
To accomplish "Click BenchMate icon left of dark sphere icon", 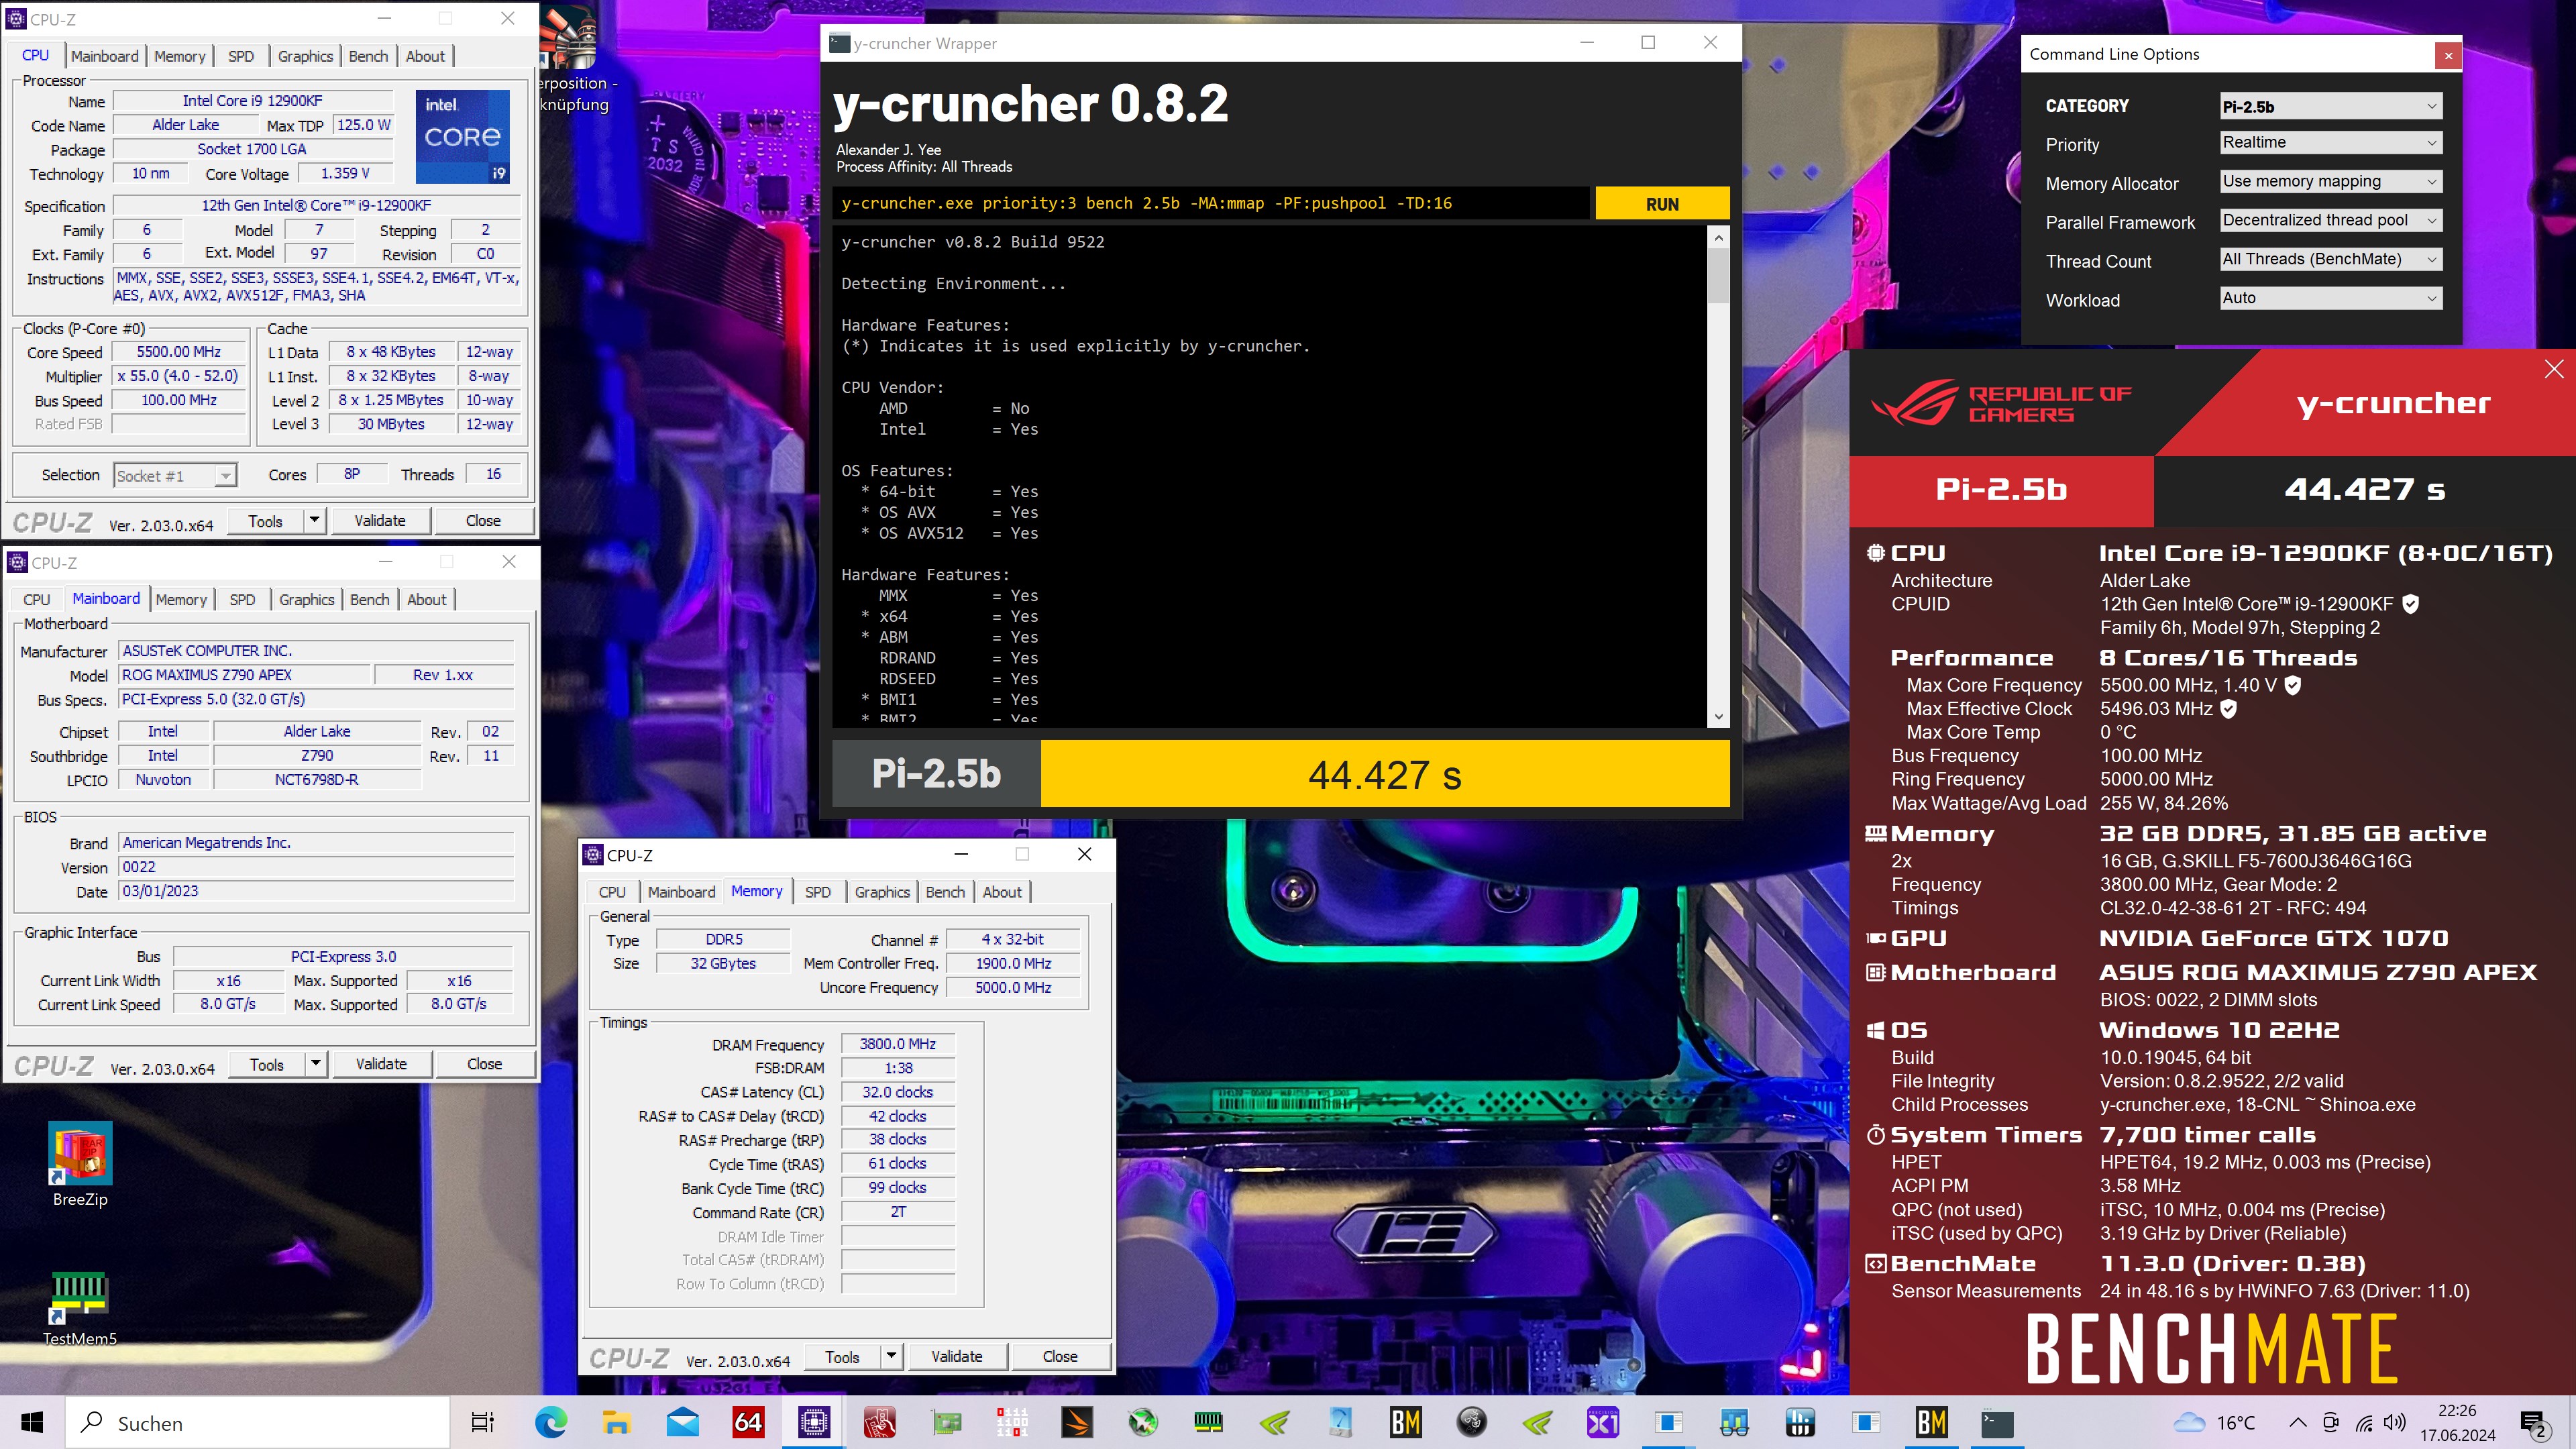I will (x=1406, y=1422).
